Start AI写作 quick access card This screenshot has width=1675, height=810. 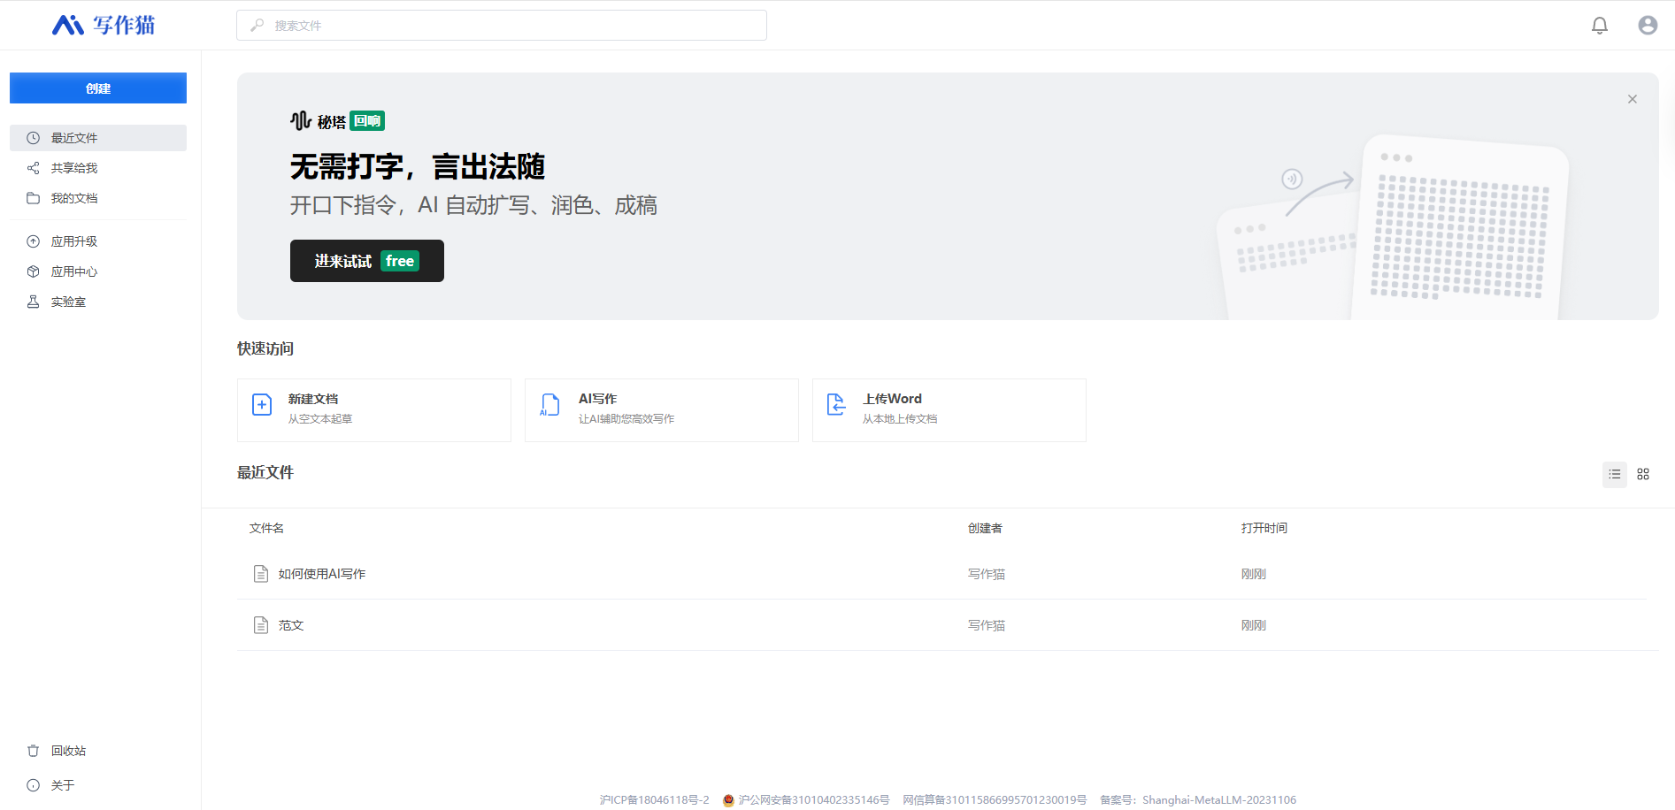click(x=662, y=410)
